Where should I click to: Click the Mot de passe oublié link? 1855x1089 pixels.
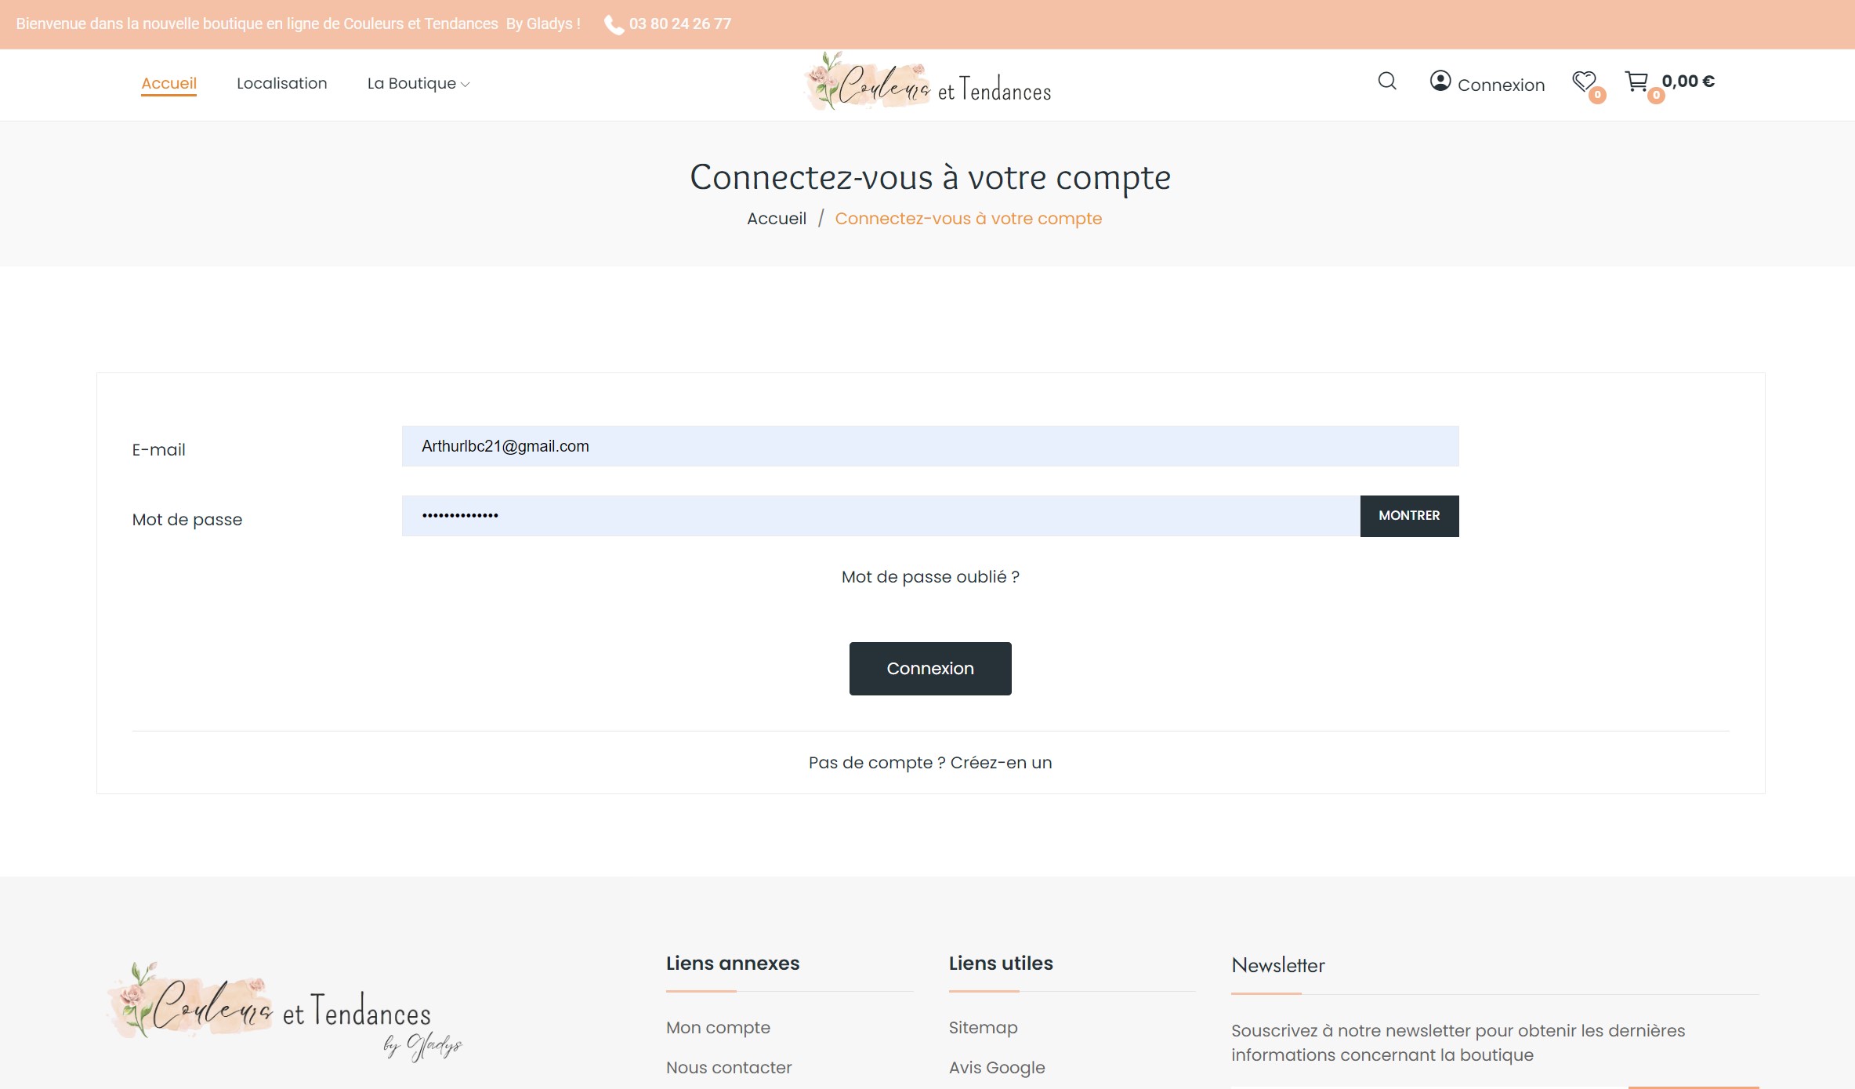coord(929,577)
